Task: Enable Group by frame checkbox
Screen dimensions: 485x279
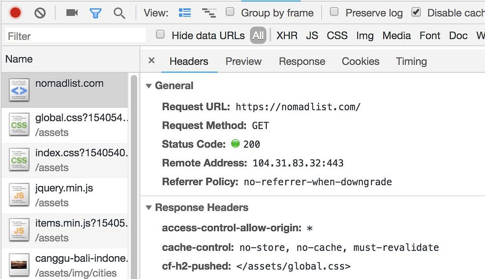Action: pos(230,12)
